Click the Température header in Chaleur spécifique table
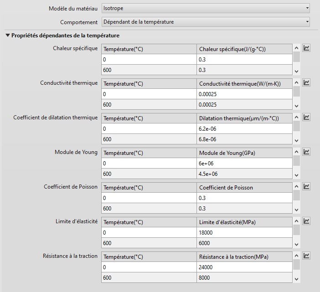 (149, 49)
